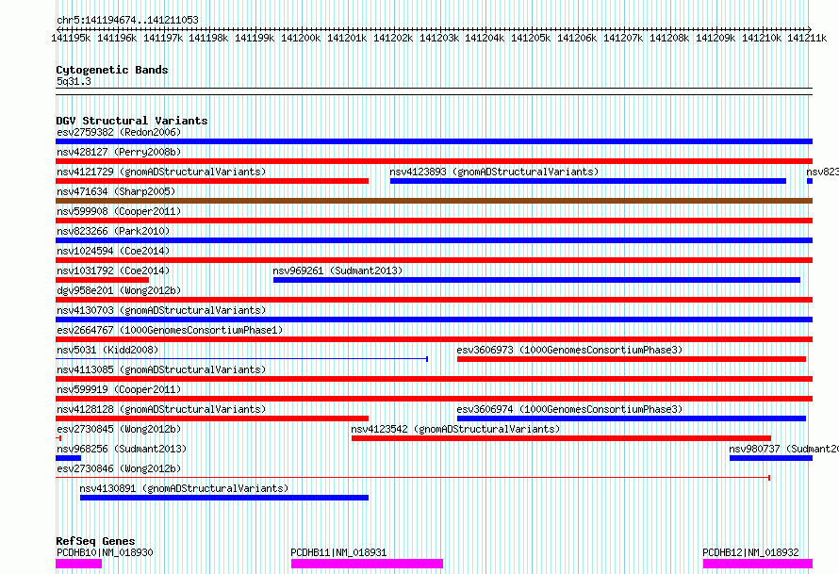Click the nsv4123542 gnomAD red bar
839x574 pixels.
pos(561,438)
